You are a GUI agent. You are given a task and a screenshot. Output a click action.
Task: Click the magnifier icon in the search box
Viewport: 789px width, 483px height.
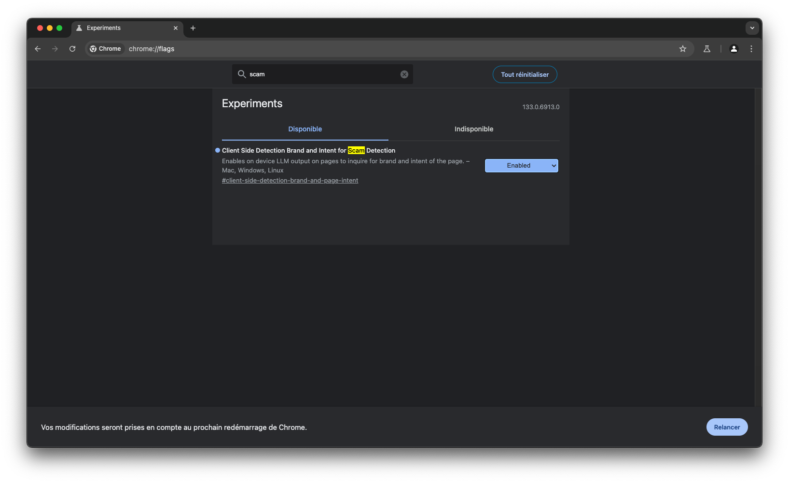pyautogui.click(x=242, y=74)
